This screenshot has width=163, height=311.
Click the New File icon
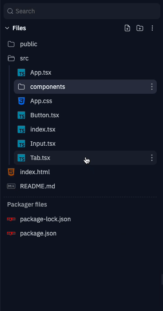point(127,28)
